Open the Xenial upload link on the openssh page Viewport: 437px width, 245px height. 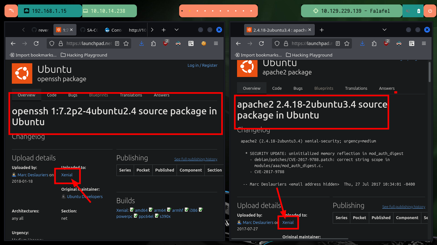(x=67, y=175)
